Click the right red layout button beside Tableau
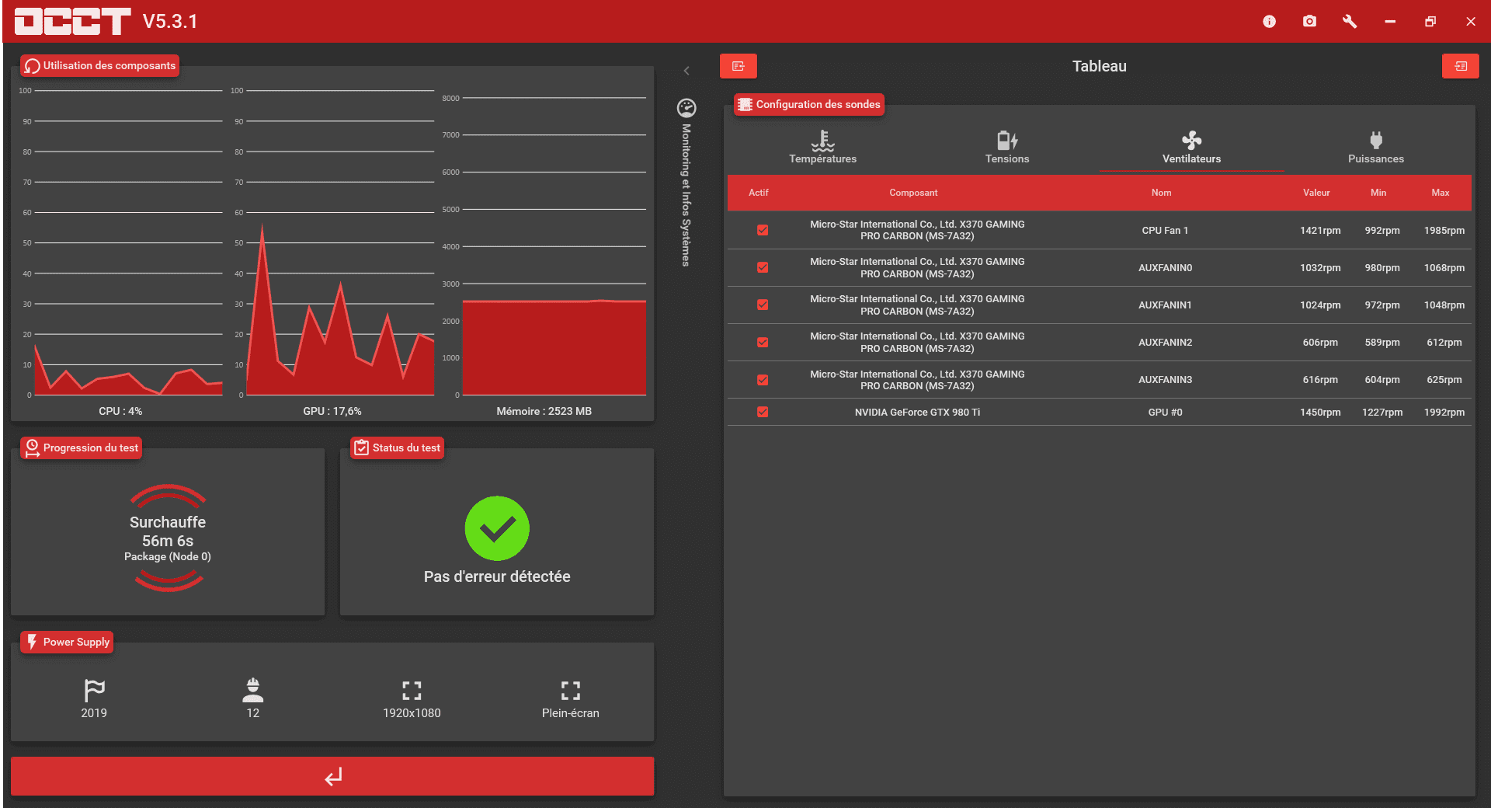Image resolution: width=1491 pixels, height=808 pixels. pyautogui.click(x=1460, y=66)
